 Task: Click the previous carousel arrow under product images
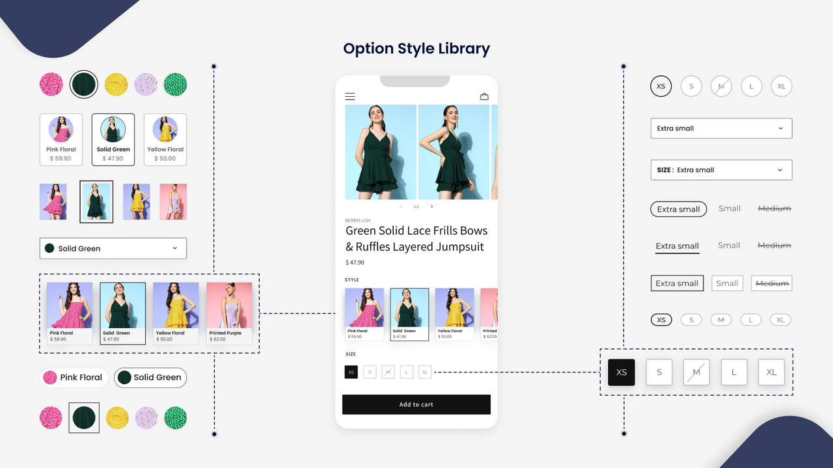click(x=401, y=206)
